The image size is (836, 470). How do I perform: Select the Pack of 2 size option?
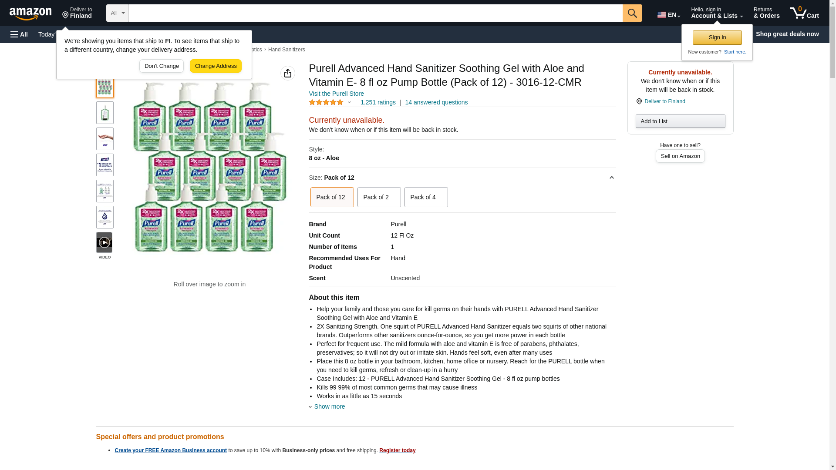click(x=379, y=197)
